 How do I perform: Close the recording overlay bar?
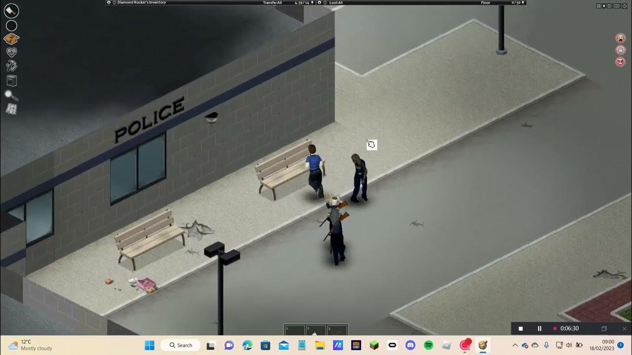coord(624,328)
